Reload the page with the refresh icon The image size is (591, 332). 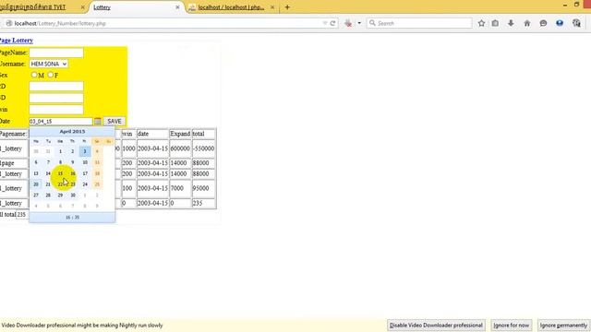332,23
